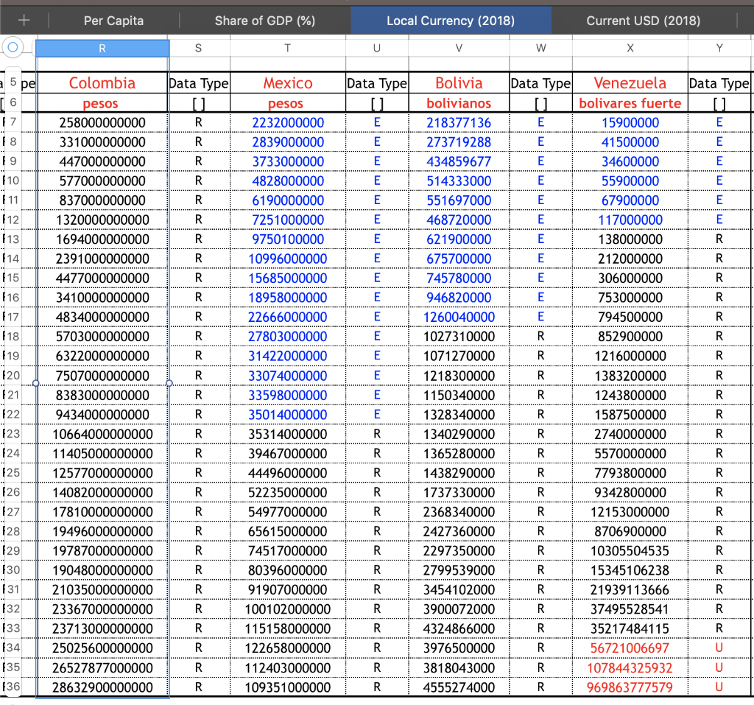Select row 6 header
The height and width of the screenshot is (705, 754).
tap(13, 102)
